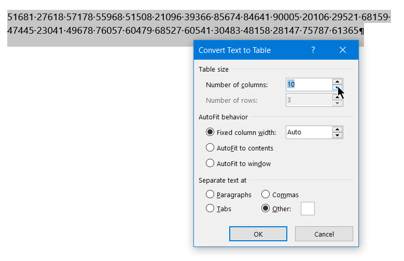Image resolution: width=404 pixels, height=261 pixels.
Task: Decrease the number of columns with down arrow
Action: tap(337, 88)
